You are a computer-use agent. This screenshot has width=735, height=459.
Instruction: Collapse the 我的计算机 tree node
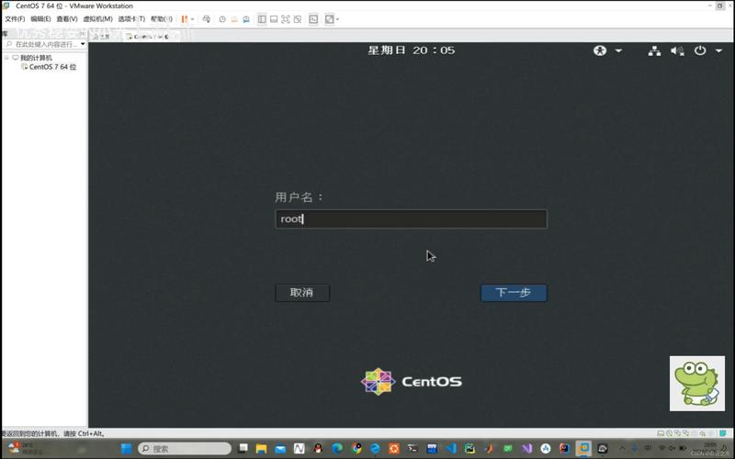[6, 58]
